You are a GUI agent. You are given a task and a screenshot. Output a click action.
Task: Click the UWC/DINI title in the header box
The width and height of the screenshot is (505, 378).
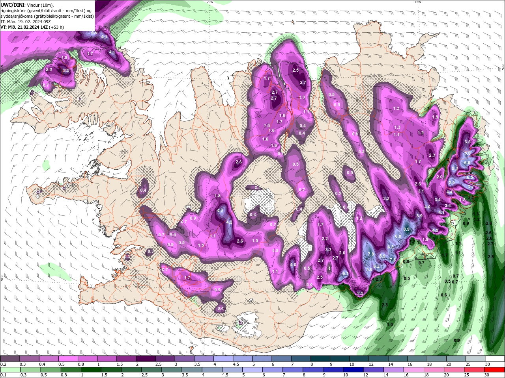pos(13,5)
